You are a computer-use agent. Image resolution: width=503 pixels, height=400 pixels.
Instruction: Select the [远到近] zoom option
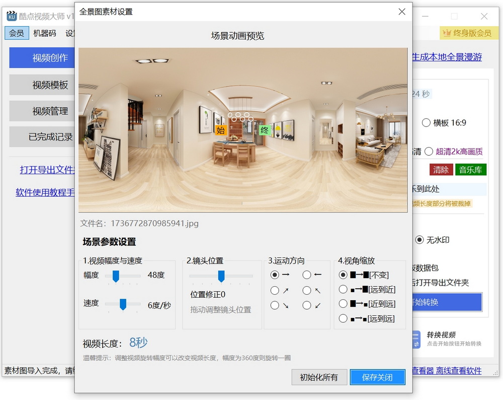point(343,290)
